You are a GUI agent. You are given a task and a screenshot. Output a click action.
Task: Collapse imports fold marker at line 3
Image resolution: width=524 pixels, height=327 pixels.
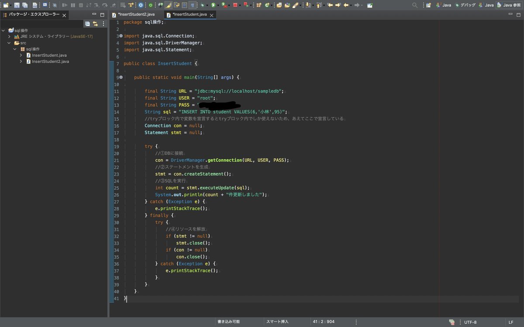tap(121, 36)
